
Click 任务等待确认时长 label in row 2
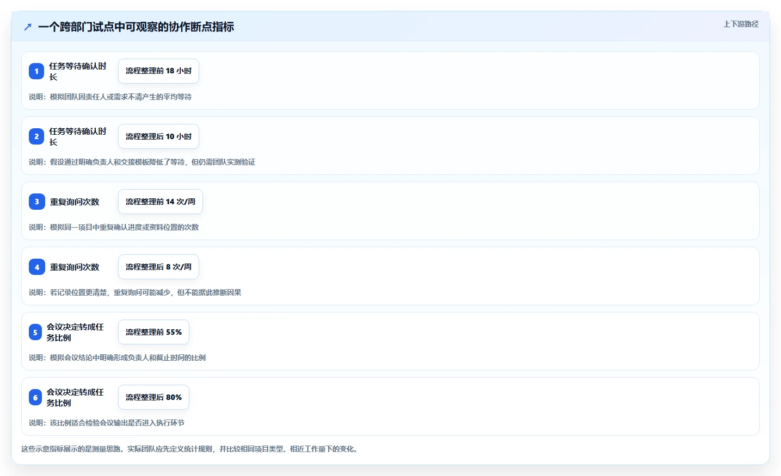click(78, 136)
